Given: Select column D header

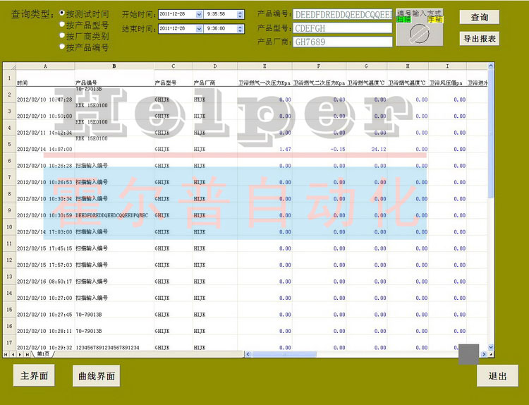Looking at the screenshot, I should 215,66.
